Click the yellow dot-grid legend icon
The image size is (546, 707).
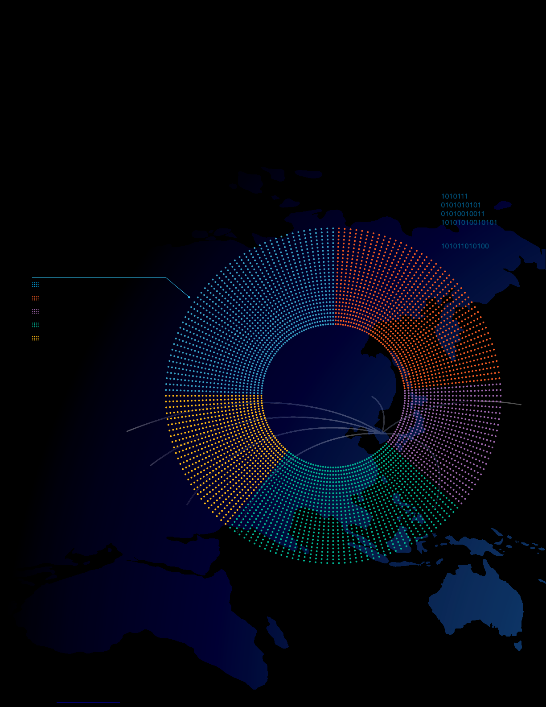tap(36, 338)
